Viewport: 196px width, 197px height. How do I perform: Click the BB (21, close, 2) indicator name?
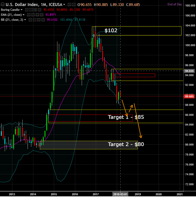(x=12, y=20)
